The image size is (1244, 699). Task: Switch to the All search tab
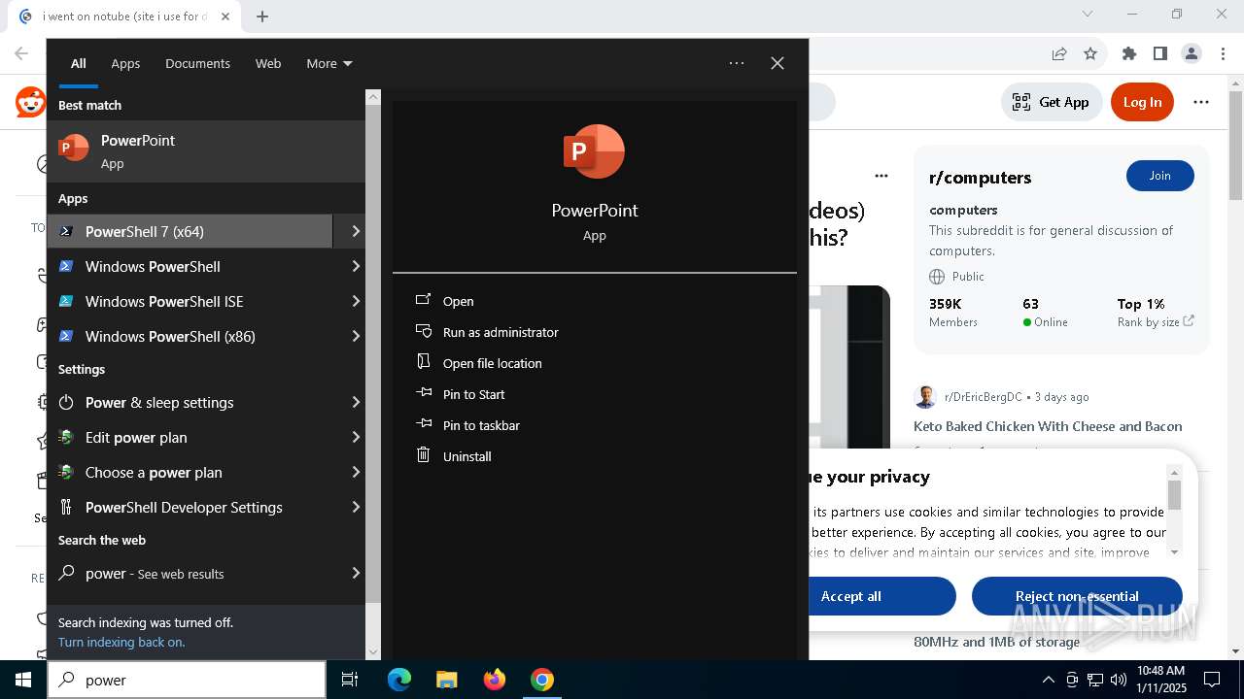tap(79, 63)
